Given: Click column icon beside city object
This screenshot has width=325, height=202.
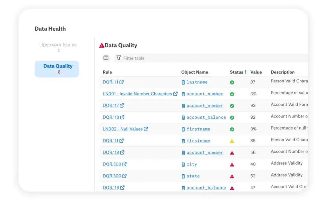Looking at the screenshot, I should tap(183, 164).
